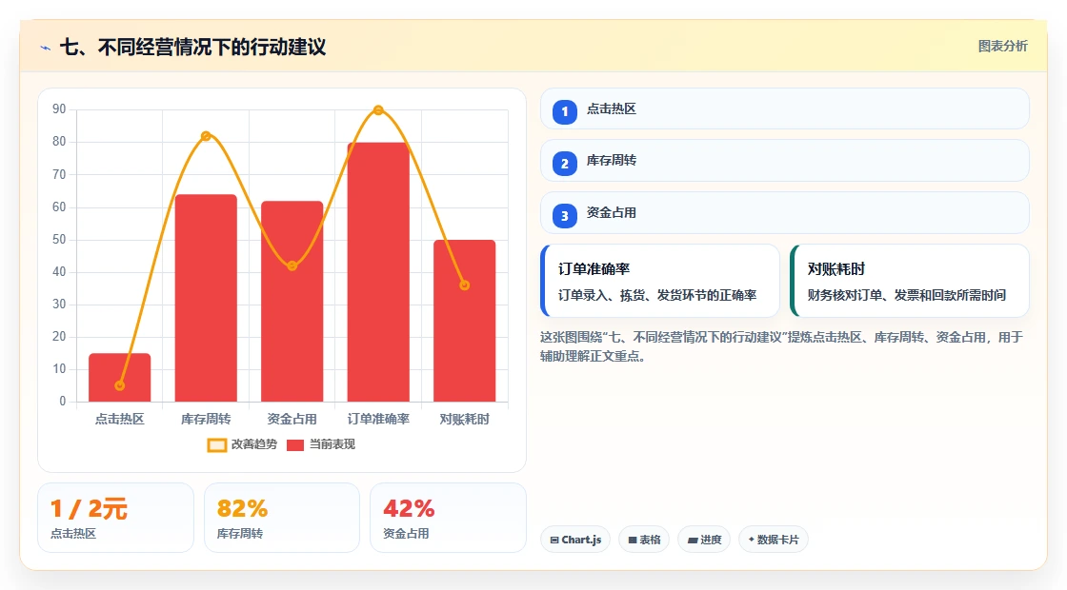This screenshot has width=1067, height=590.
Task: Click the description 财务核对订单、发票和回款所需时间
Action: pos(906,295)
